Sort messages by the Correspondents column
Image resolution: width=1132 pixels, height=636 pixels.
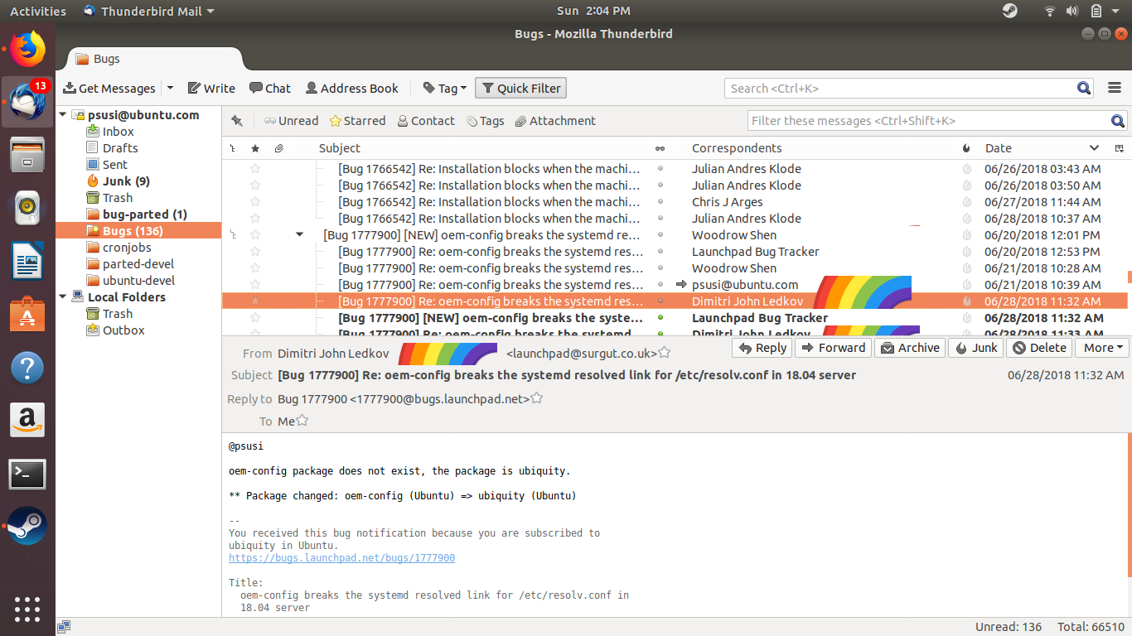[x=737, y=148]
